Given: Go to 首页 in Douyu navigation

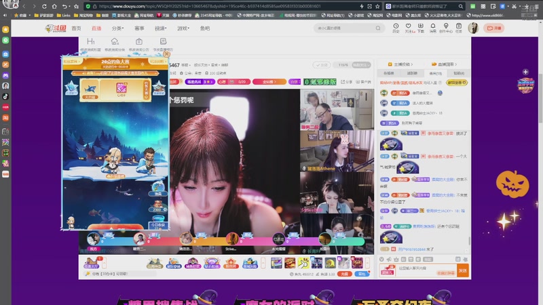Looking at the screenshot, I should (x=76, y=28).
